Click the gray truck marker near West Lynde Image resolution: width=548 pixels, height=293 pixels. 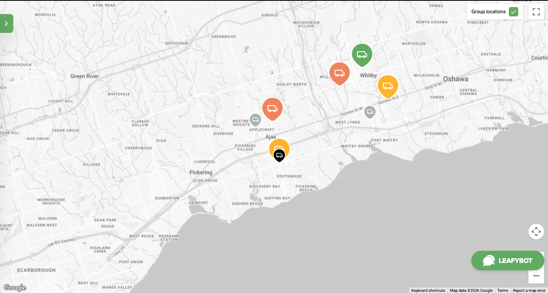(370, 112)
